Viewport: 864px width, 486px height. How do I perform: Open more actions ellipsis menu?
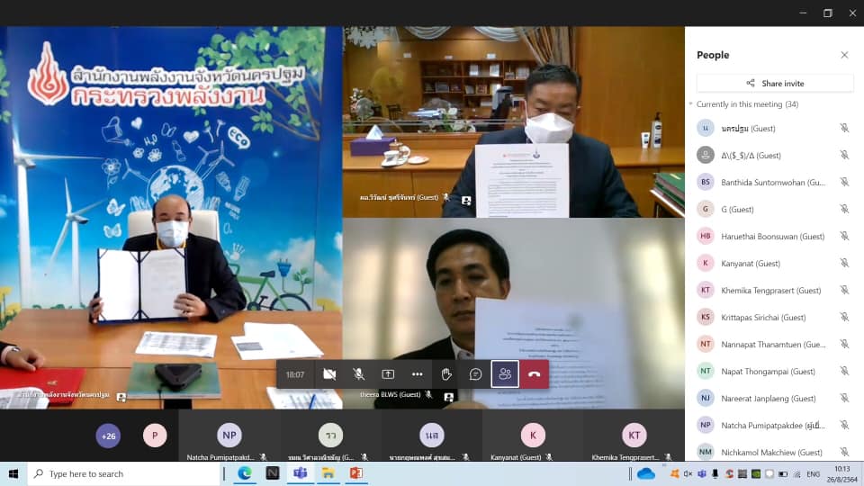417,374
